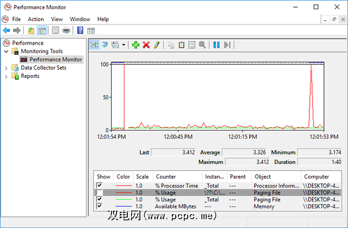The image size is (348, 228).
Task: Open the Action menu
Action: coord(36,19)
